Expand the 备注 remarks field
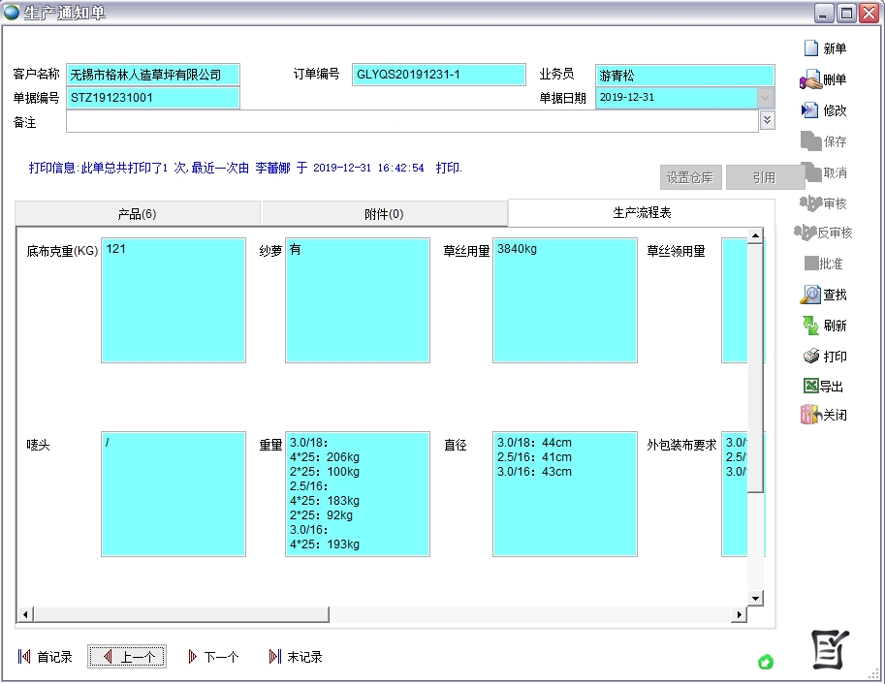This screenshot has height=684, width=885. (x=767, y=120)
